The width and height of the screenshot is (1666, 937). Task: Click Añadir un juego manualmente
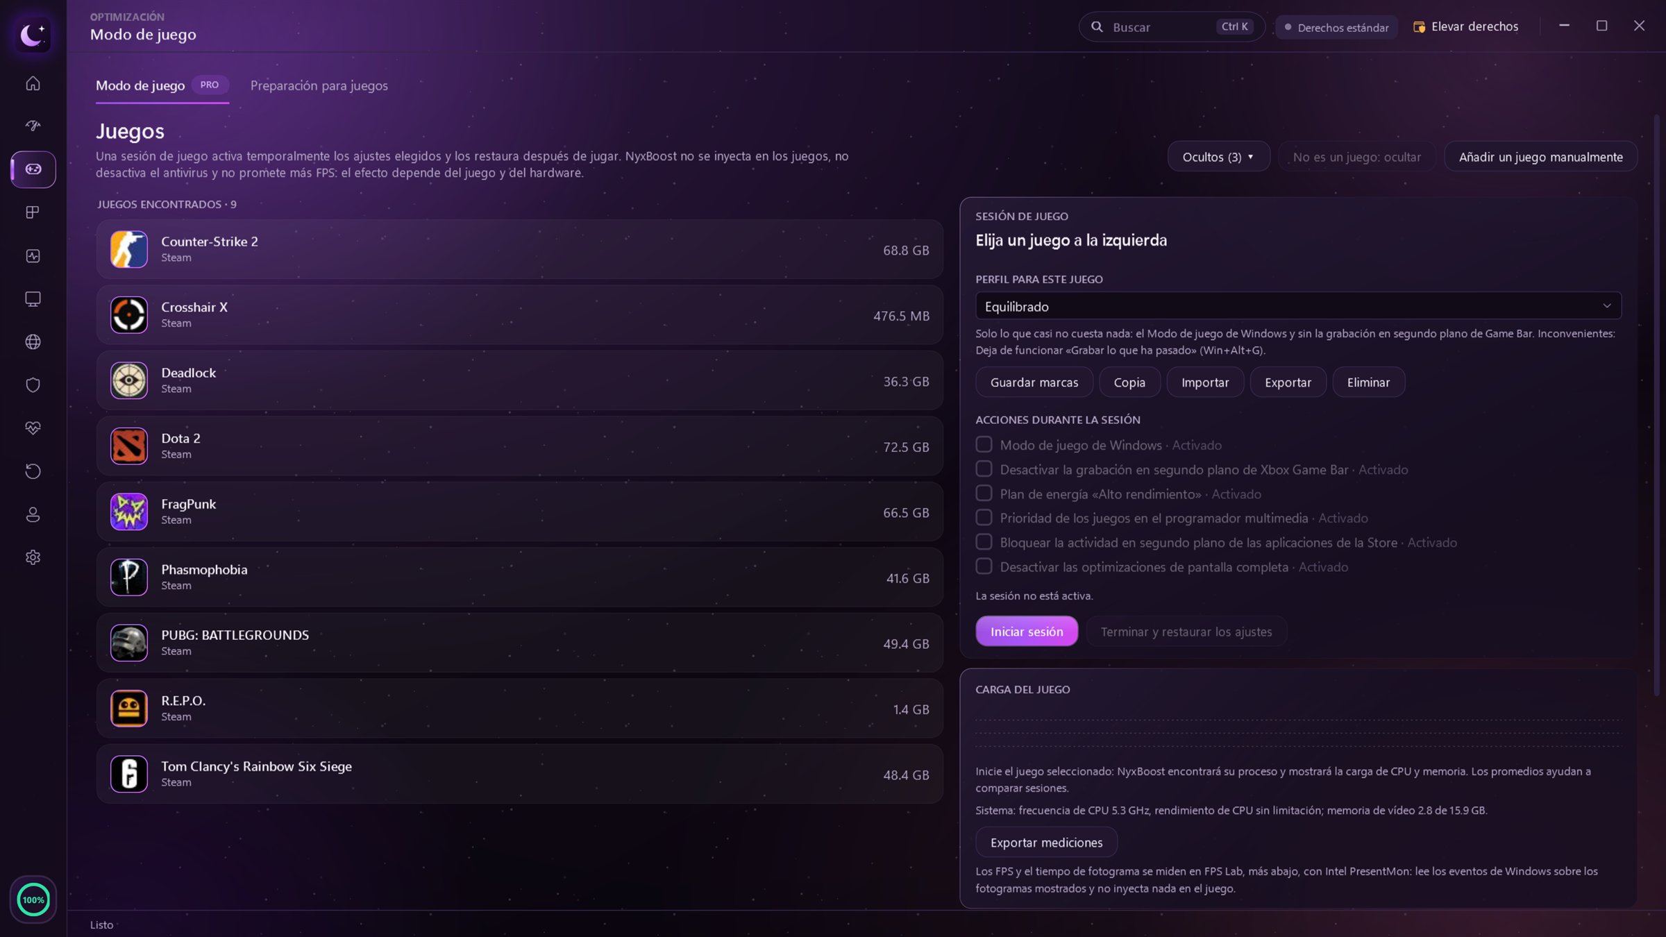click(x=1541, y=157)
